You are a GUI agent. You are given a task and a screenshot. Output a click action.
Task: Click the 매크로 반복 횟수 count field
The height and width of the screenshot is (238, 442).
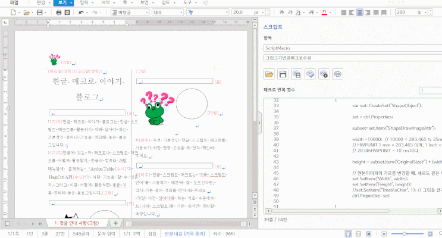(x=431, y=90)
